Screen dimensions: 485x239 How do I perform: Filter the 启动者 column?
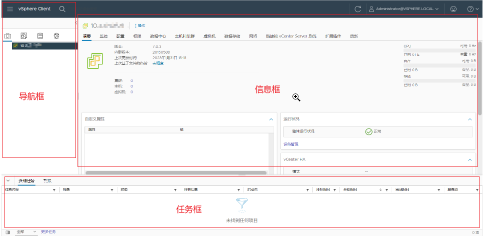click(307, 190)
